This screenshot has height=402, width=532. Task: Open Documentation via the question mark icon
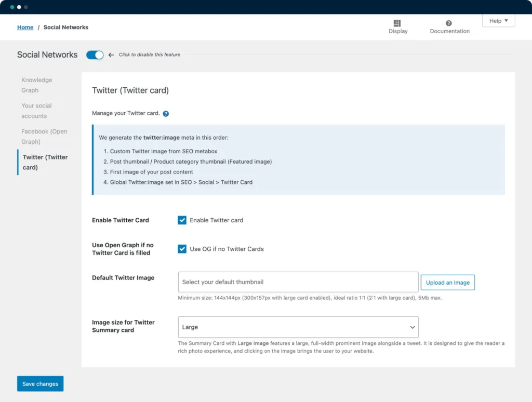coord(449,23)
